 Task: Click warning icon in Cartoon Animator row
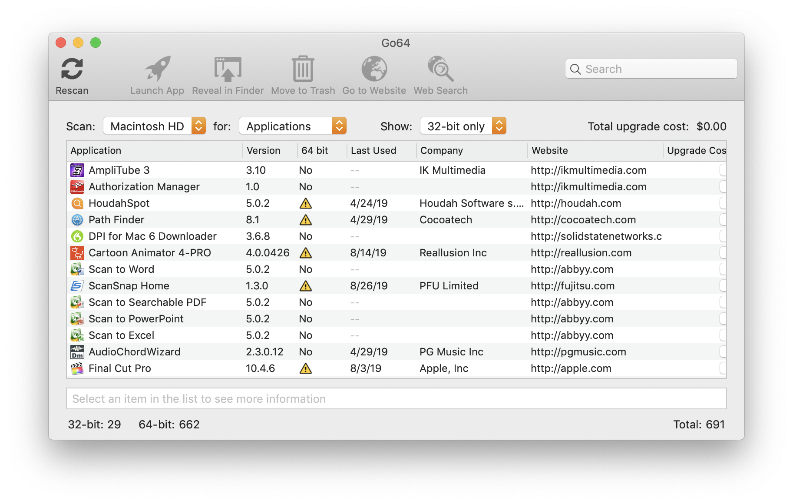(306, 253)
